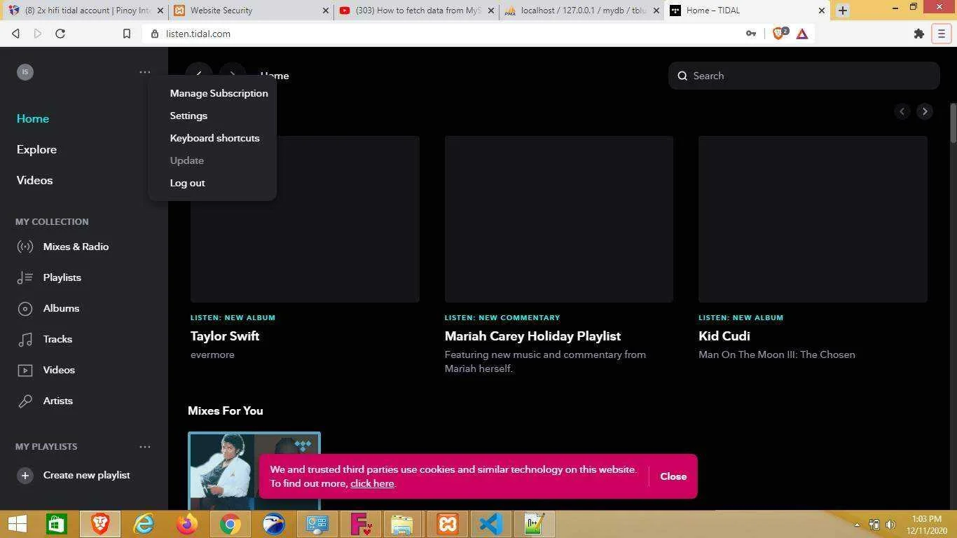
Task: Open the taskbar clock showing 1:03 PM
Action: pyautogui.click(x=927, y=524)
